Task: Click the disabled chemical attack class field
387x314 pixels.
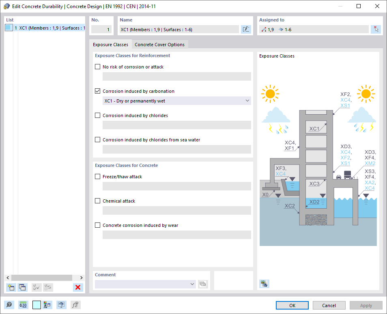Action: coord(177,211)
